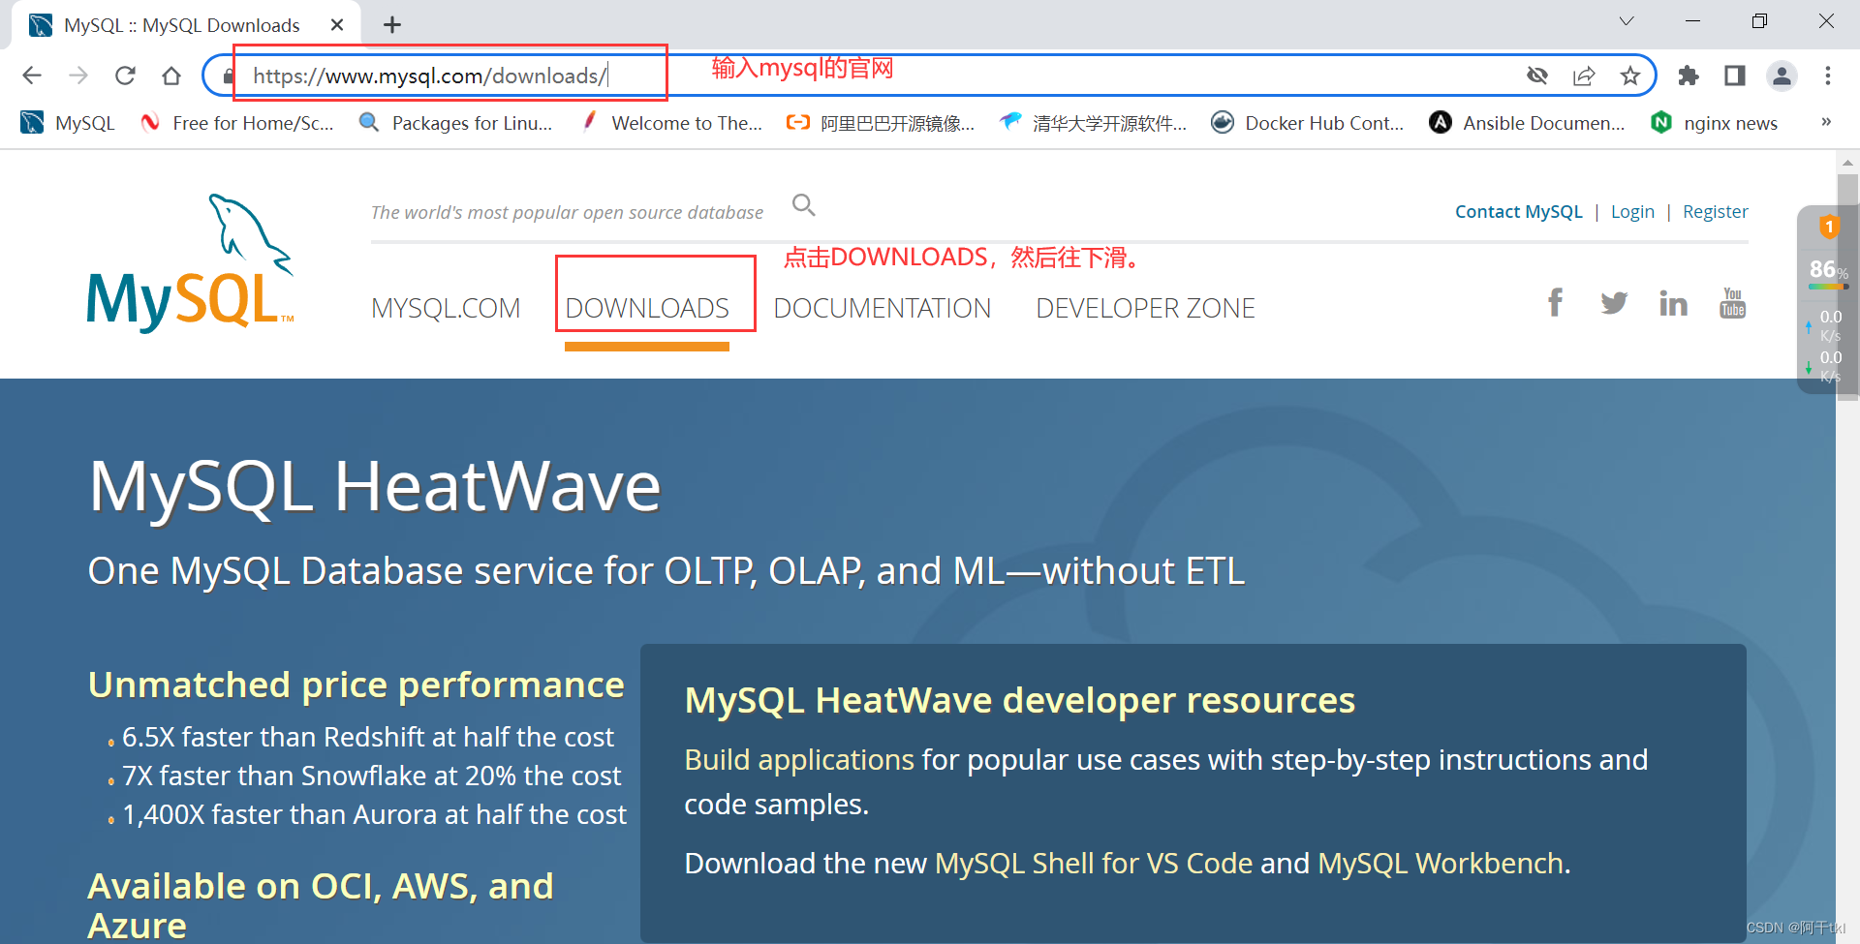Bookmark this page with the star icon
This screenshot has height=944, width=1860.
pyautogui.click(x=1630, y=76)
